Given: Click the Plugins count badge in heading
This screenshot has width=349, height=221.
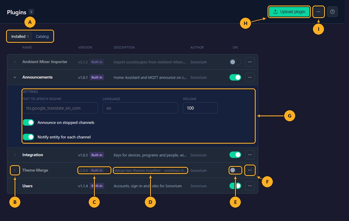Looking at the screenshot, I should pos(31,12).
